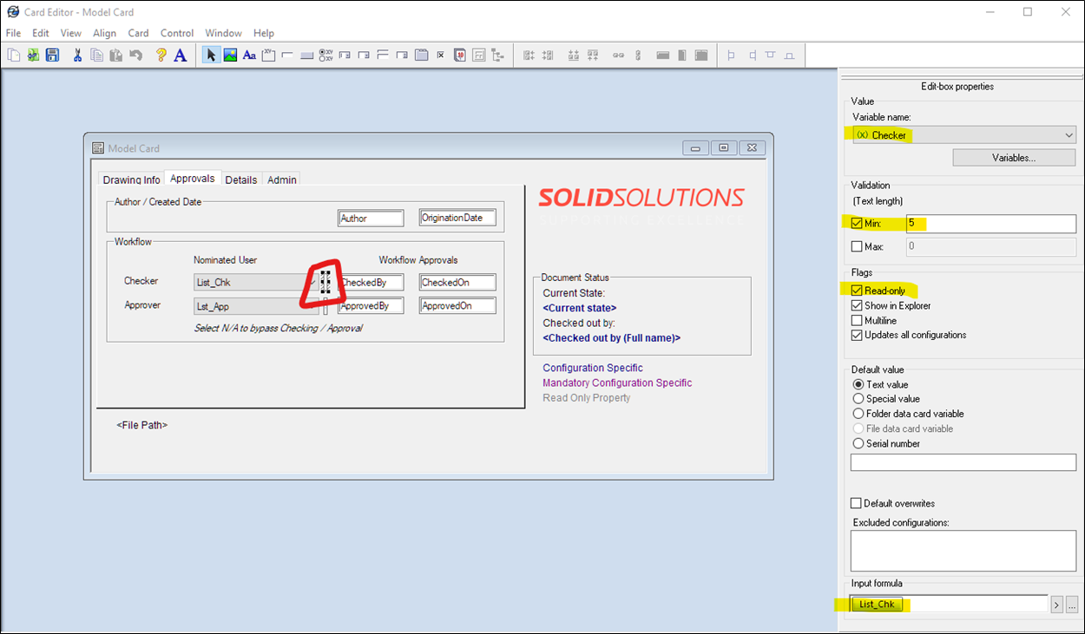Image resolution: width=1085 pixels, height=634 pixels.
Task: Click the yellow Help question mark icon
Action: tap(161, 55)
